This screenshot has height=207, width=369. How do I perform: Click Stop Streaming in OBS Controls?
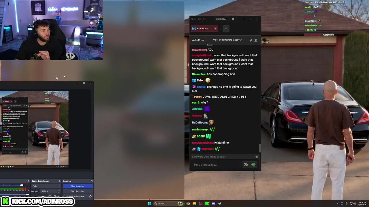coord(78,186)
